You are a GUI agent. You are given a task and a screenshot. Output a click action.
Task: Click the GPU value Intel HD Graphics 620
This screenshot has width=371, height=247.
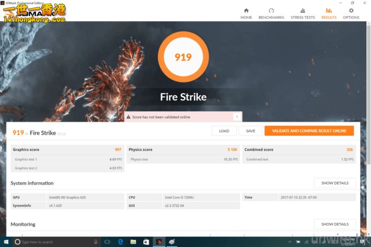click(67, 197)
